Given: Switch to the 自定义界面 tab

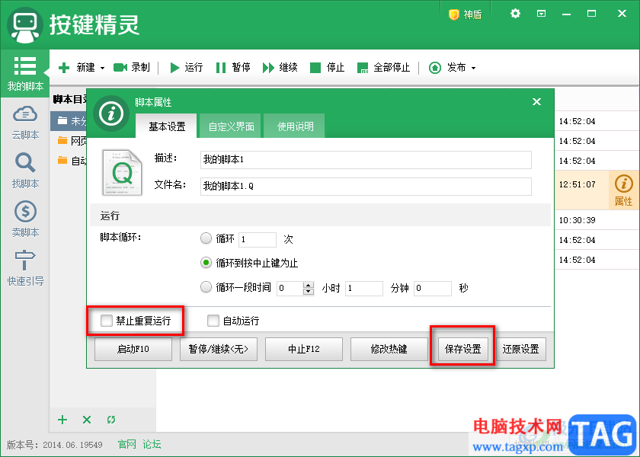Looking at the screenshot, I should point(231,126).
